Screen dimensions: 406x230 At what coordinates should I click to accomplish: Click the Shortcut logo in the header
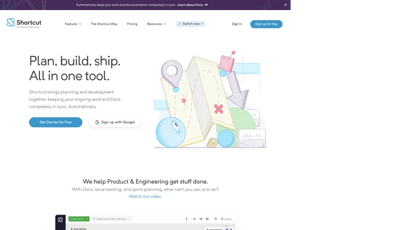24,23
